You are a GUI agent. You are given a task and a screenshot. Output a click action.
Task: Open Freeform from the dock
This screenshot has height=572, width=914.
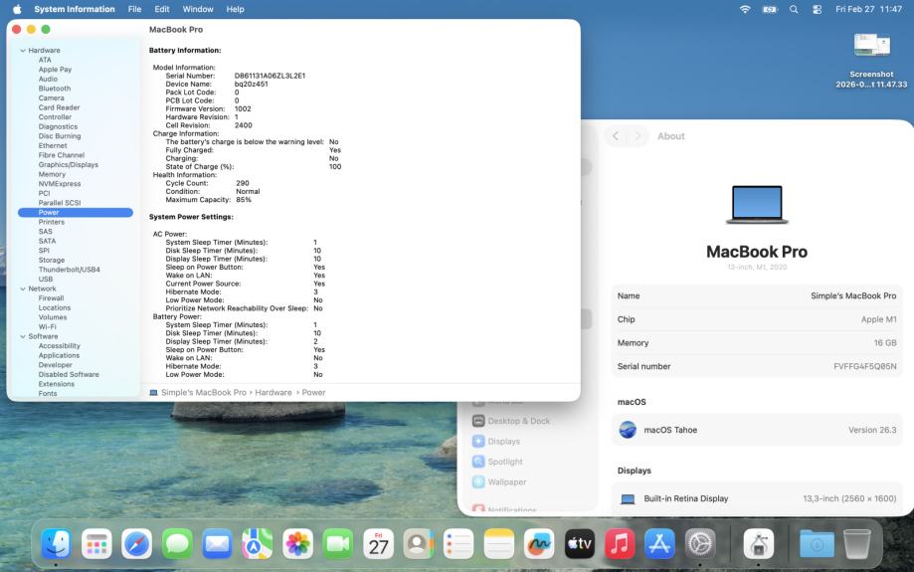tap(539, 543)
